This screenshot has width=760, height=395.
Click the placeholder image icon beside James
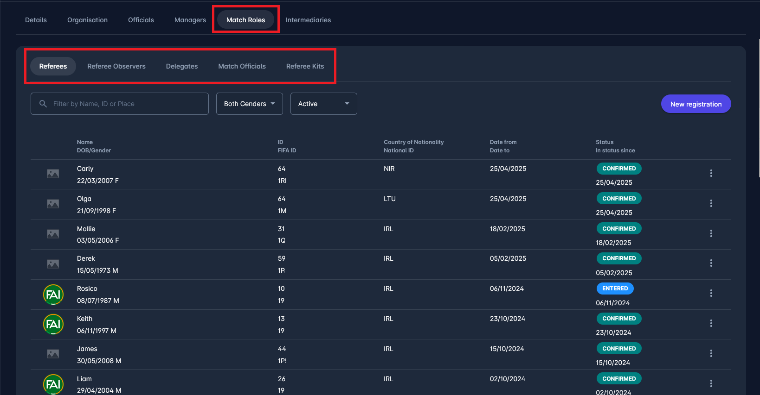pos(53,354)
